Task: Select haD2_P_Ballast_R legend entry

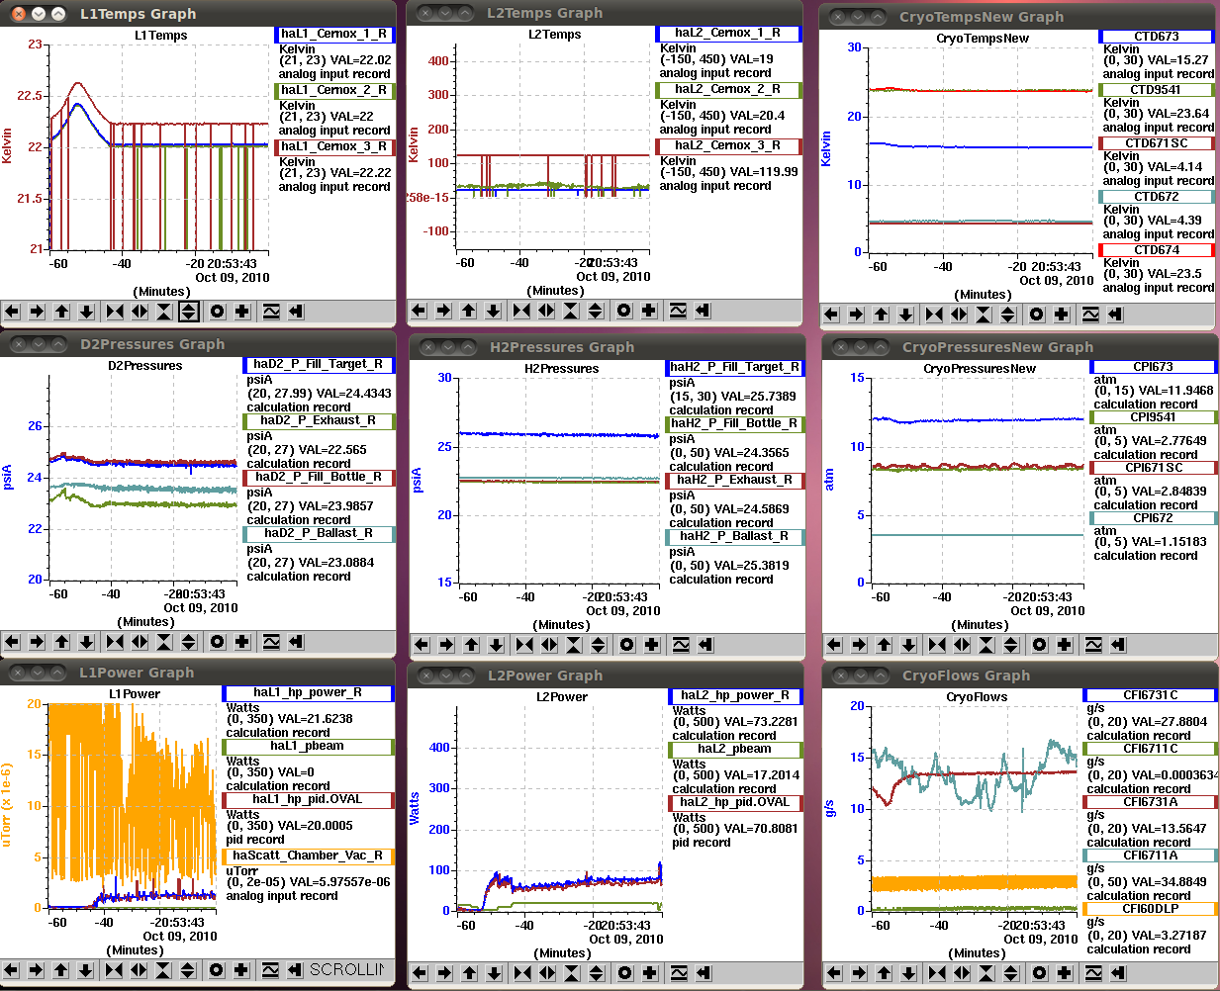Action: [318, 533]
